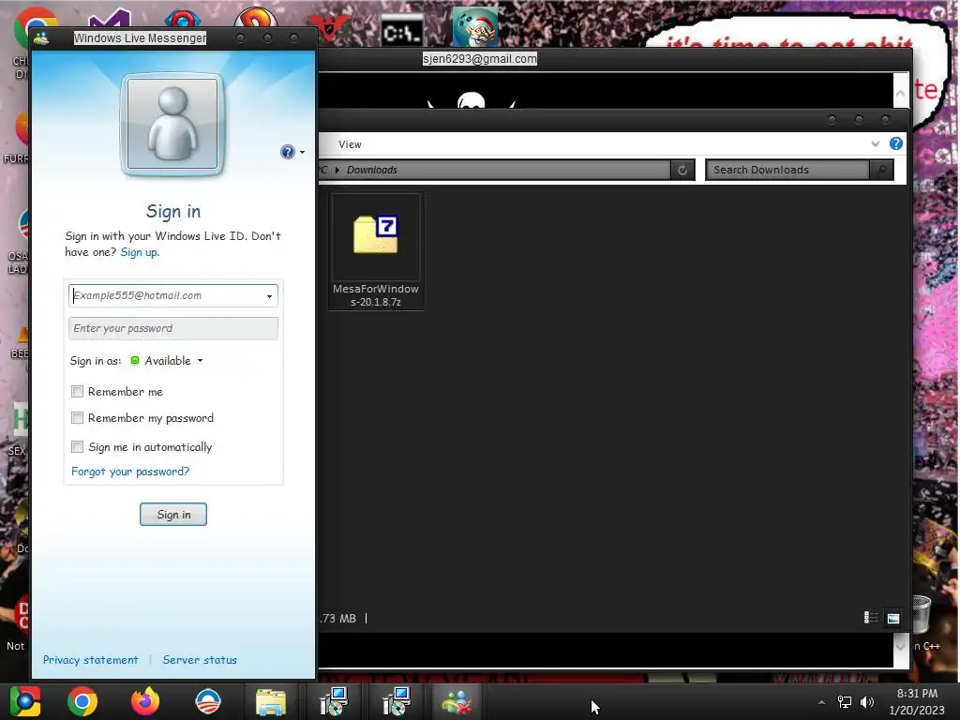
Task: Select the MesaForWindows 7z archive icon
Action: 376,234
